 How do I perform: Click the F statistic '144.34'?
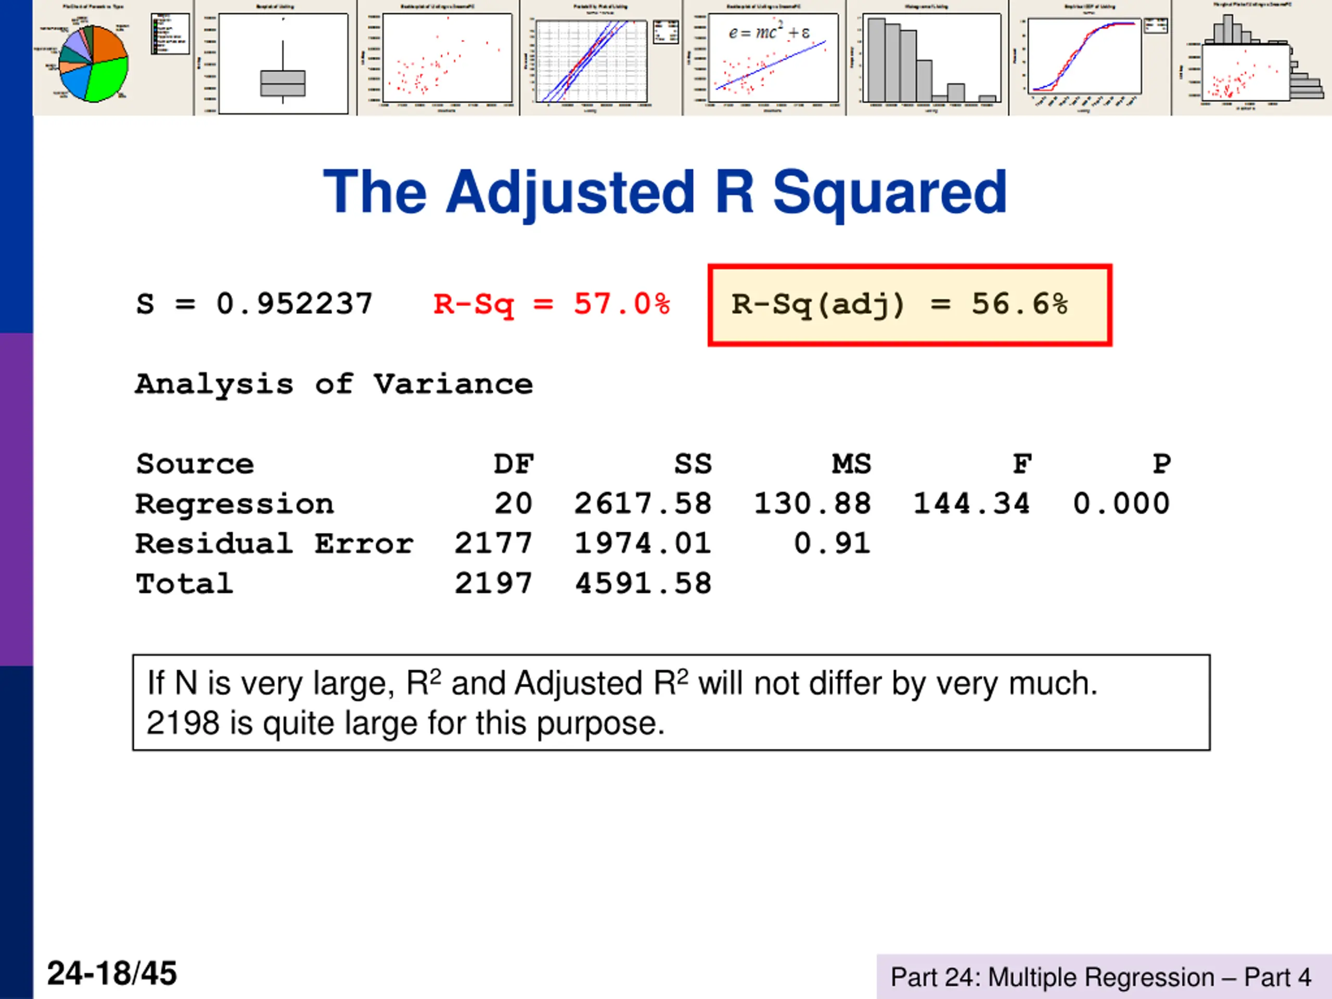click(x=972, y=504)
